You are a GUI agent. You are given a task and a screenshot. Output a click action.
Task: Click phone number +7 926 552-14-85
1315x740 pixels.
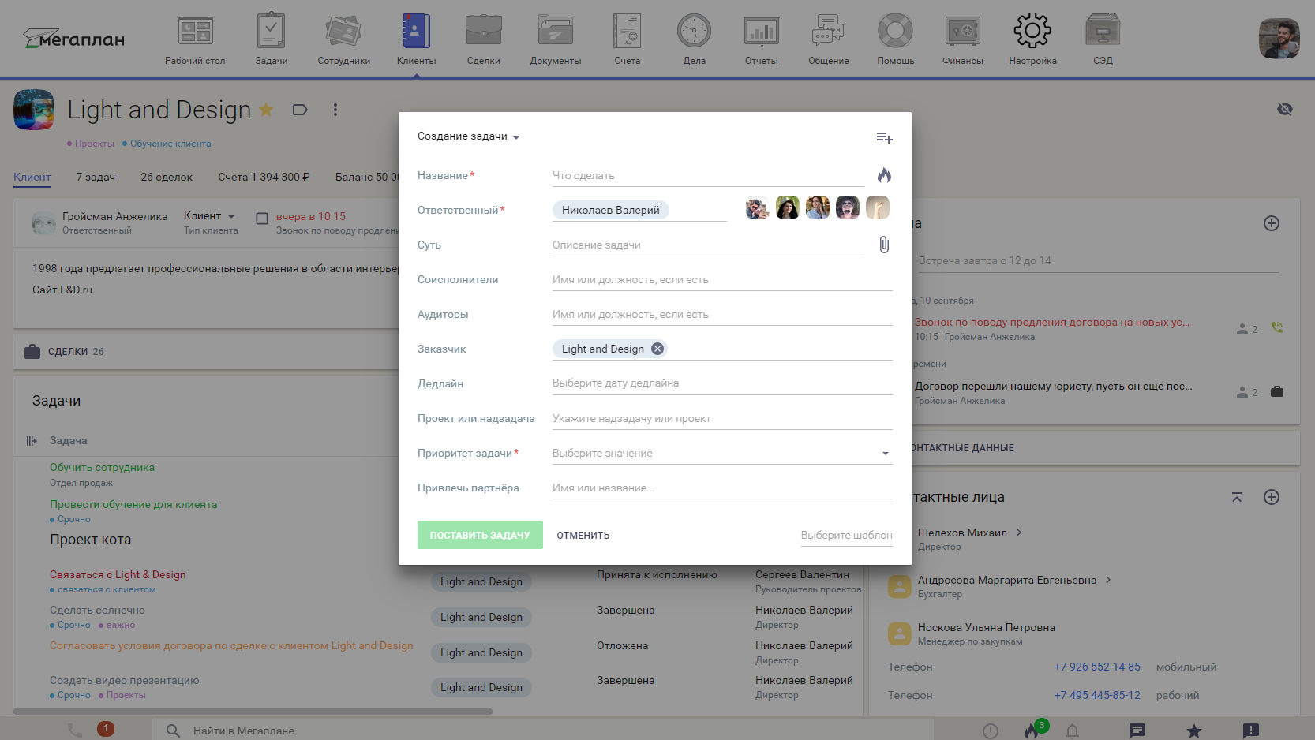point(1097,667)
